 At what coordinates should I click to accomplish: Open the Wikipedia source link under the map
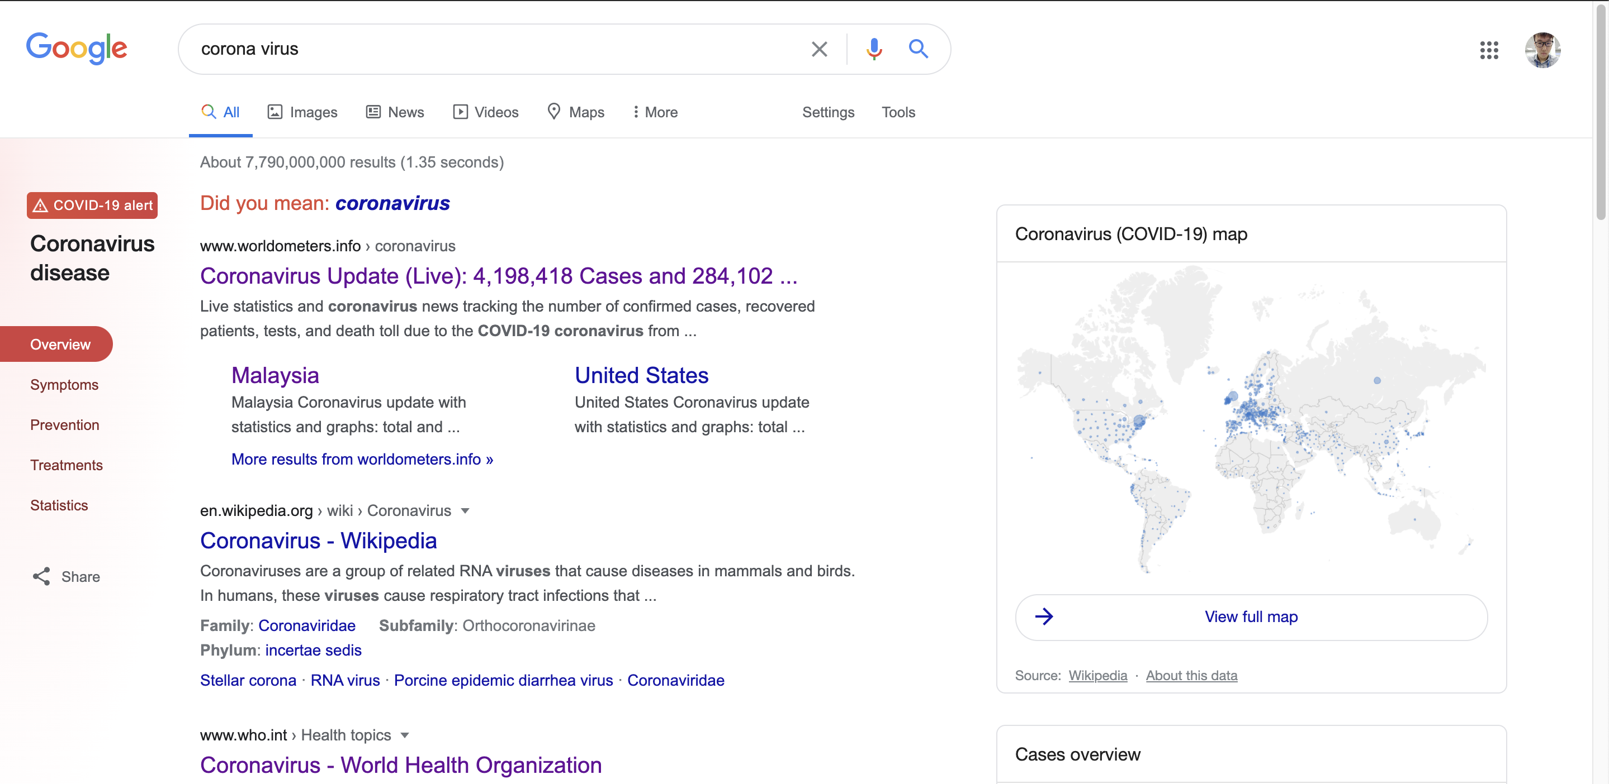[1097, 676]
